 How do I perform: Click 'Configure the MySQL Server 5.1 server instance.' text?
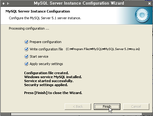pos(45,18)
